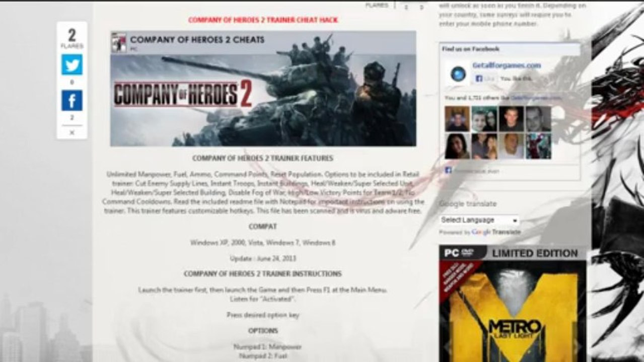The image size is (644, 362).
Task: Click the 'Google translate' widget heading
Action: tap(468, 204)
